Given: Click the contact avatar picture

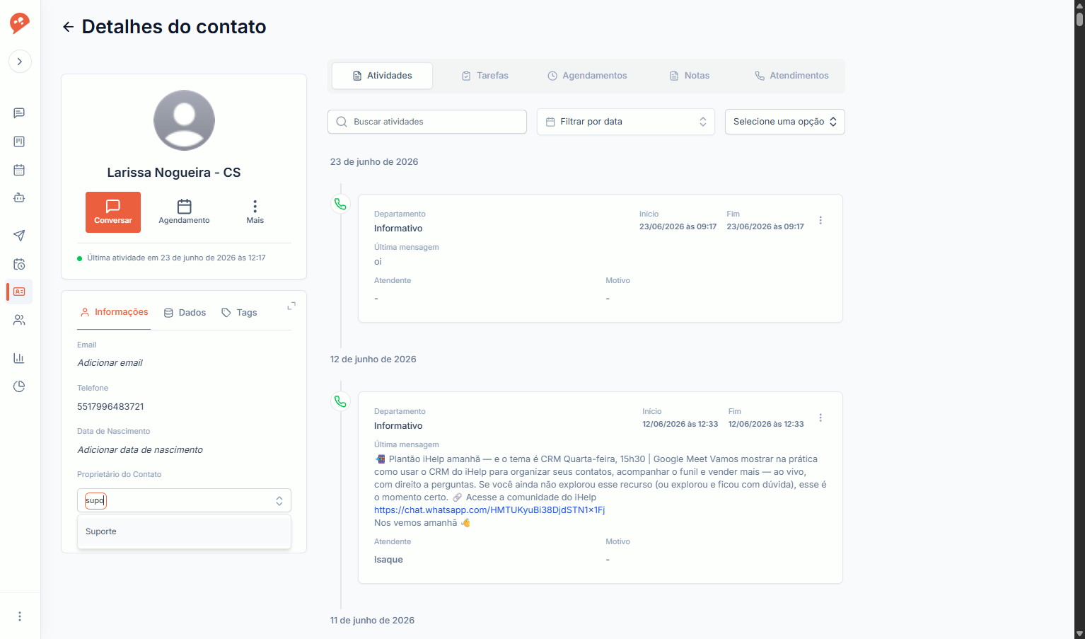Looking at the screenshot, I should [x=184, y=120].
